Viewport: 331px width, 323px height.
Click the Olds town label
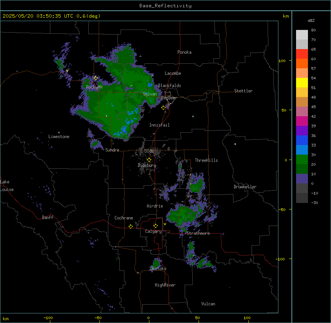pos(149,151)
